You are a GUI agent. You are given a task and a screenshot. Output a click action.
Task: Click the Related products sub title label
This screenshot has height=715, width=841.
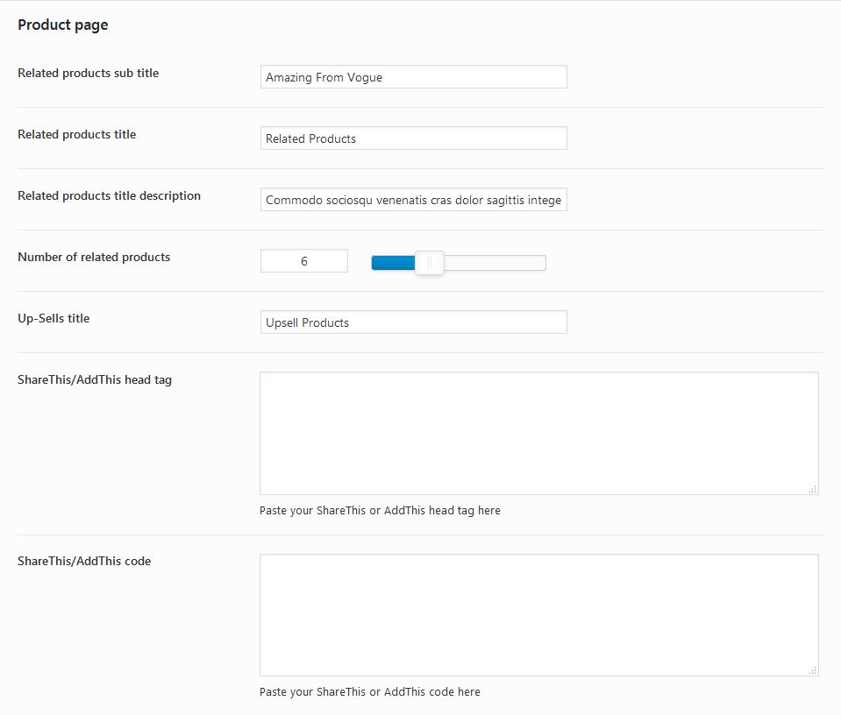pos(88,73)
